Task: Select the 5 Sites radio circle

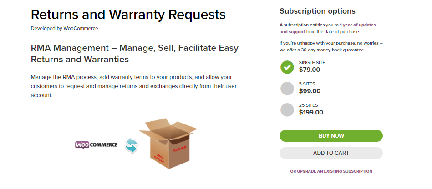Action: point(287,88)
